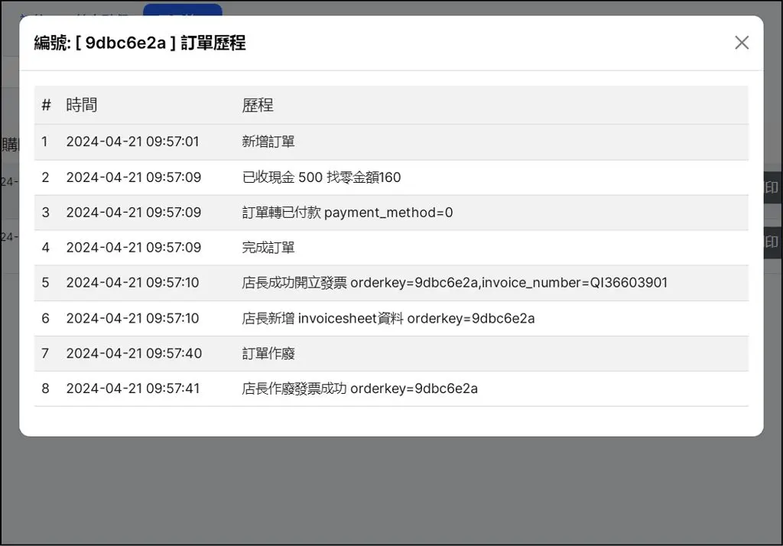Click the timestamp 2024-04-21 09:57:41

tap(133, 388)
